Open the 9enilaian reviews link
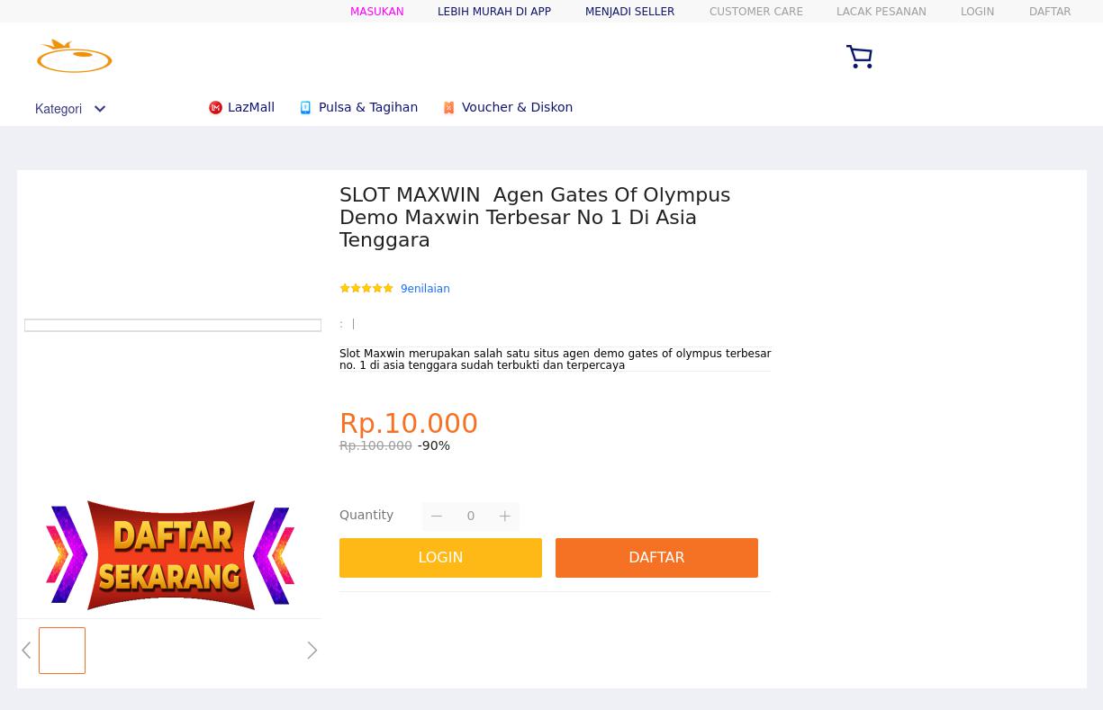 click(x=425, y=289)
